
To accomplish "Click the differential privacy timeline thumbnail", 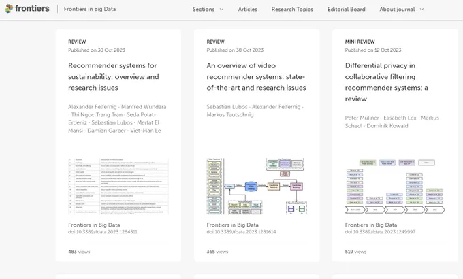I will pos(395,186).
